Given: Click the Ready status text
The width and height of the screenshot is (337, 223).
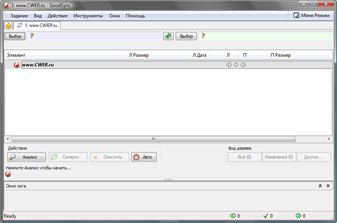Looking at the screenshot, I should click(10, 216).
